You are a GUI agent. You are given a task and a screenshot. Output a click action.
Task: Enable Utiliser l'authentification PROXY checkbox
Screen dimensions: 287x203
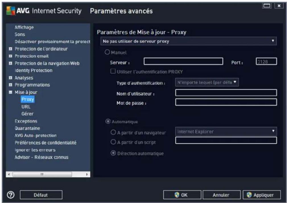[x=113, y=71]
